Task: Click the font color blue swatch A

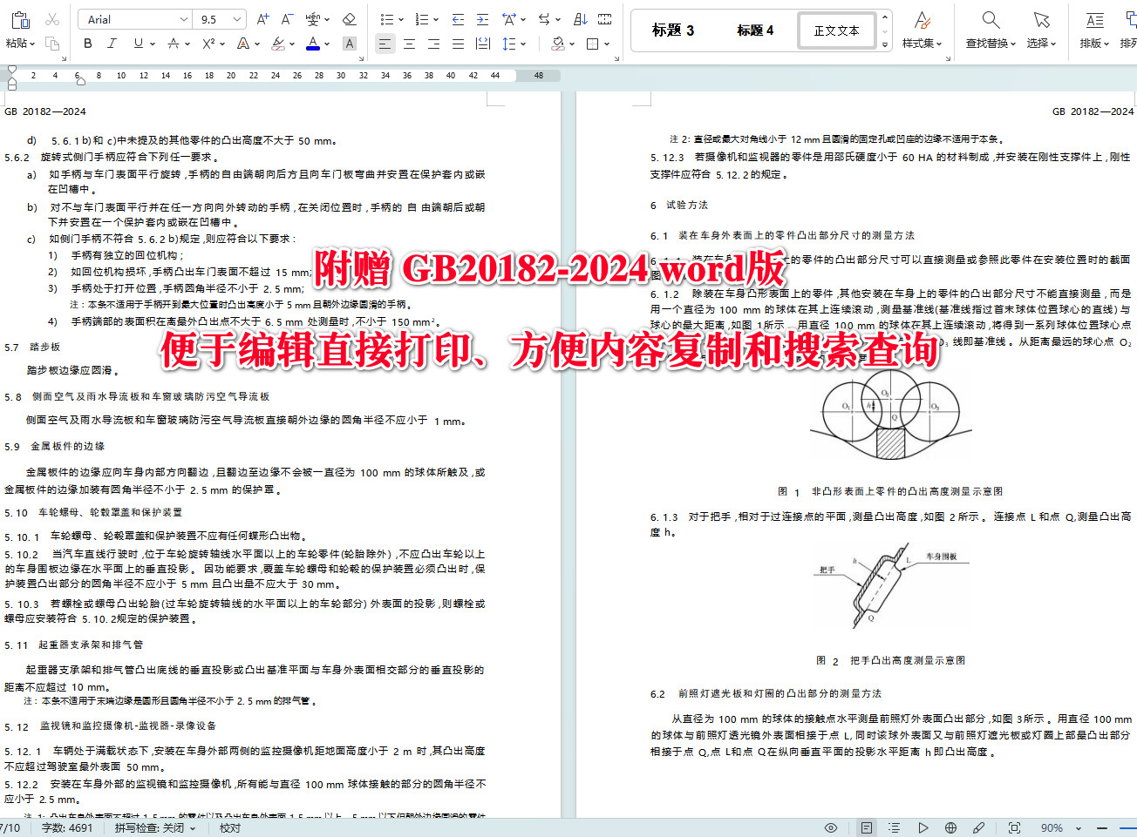Action: [313, 44]
